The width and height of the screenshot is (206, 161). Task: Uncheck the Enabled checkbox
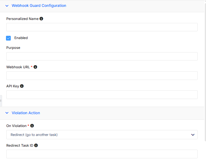coord(8,38)
